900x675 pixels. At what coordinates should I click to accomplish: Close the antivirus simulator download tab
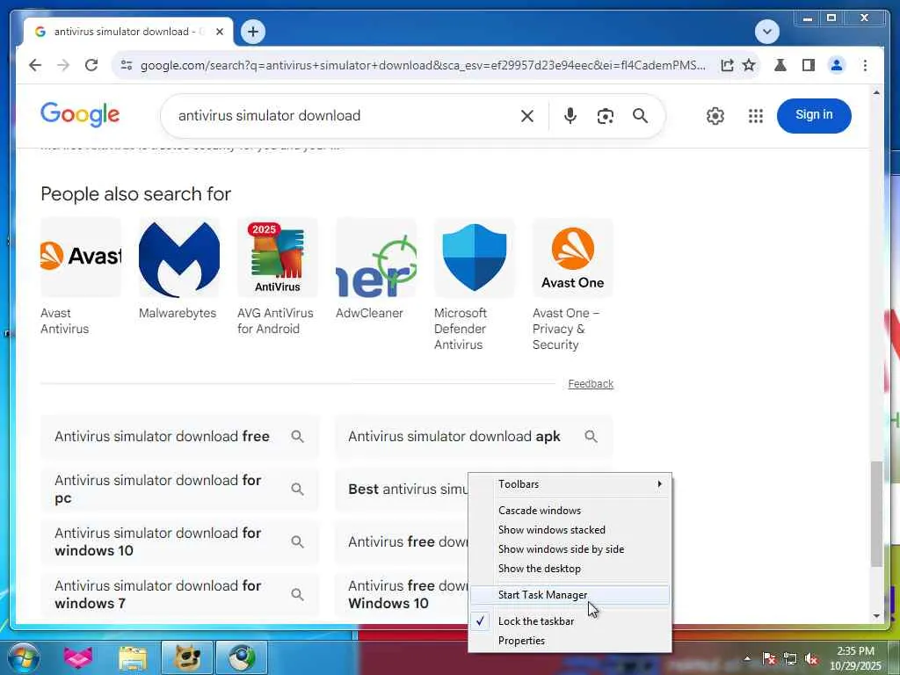click(x=219, y=32)
